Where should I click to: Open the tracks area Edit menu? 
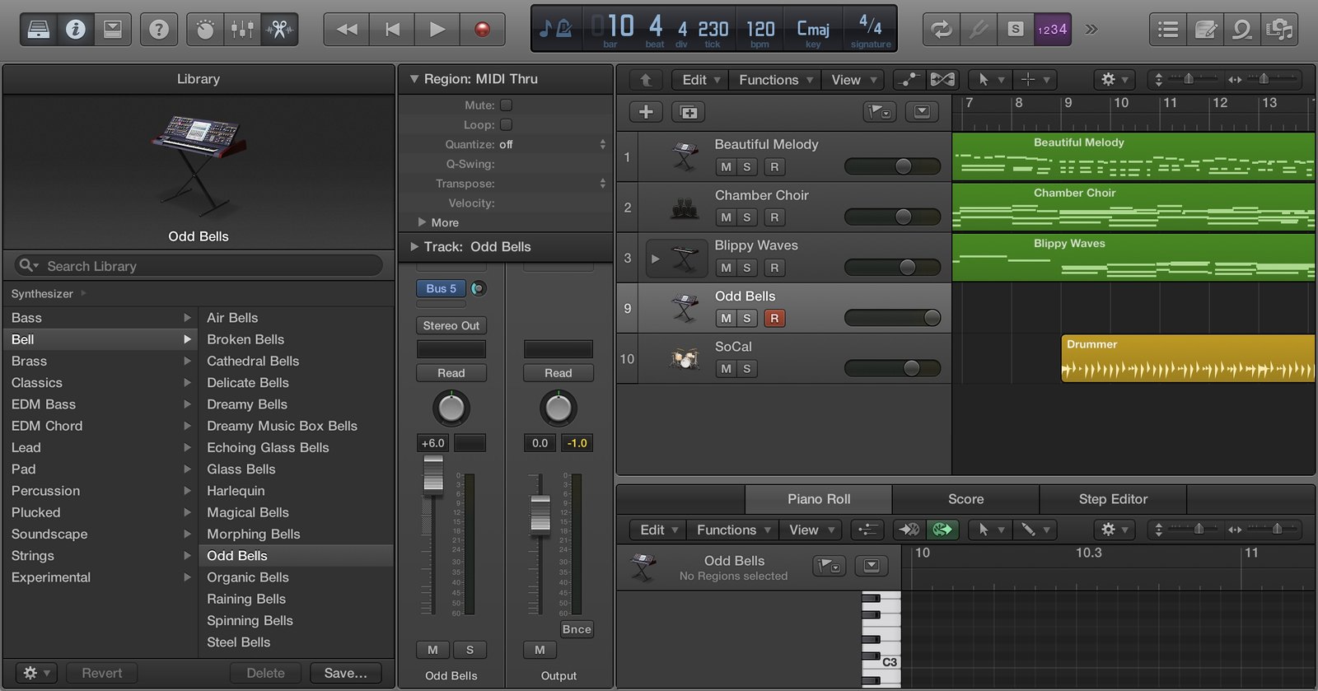pyautogui.click(x=700, y=80)
